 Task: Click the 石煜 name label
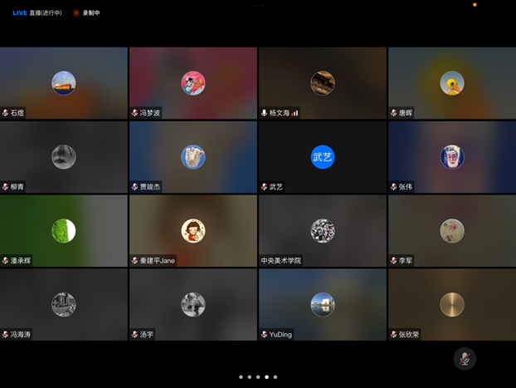(17, 113)
